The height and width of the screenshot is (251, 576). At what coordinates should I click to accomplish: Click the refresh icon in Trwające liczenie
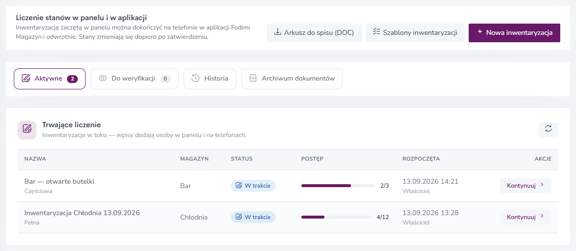click(x=548, y=129)
